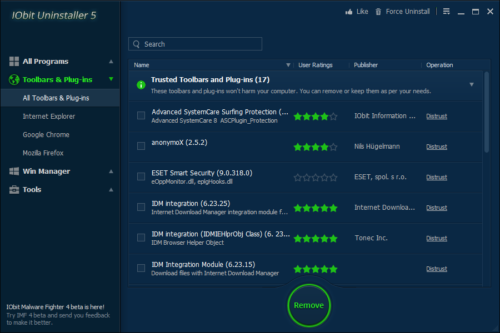
Task: Click the Win Manager Windows logo icon
Action: click(x=14, y=171)
